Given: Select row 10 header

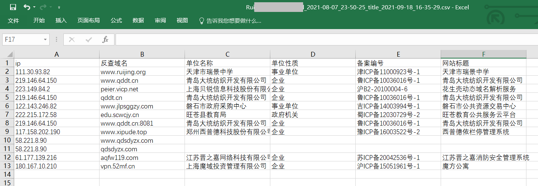Looking at the screenshot, I should point(7,141).
